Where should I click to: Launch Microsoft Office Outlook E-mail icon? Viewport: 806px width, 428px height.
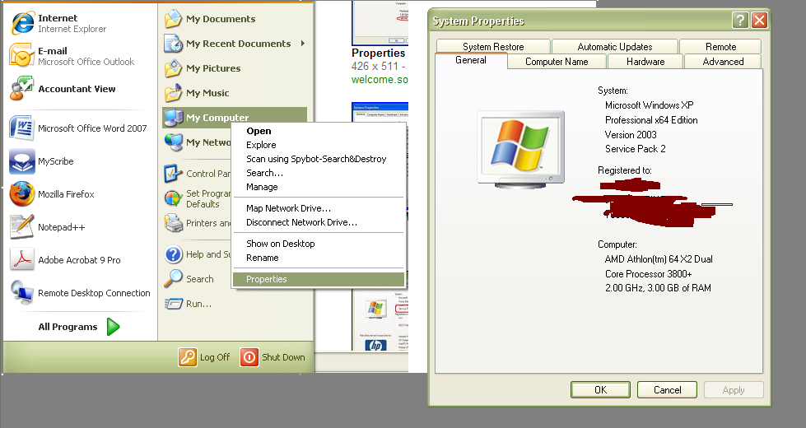pos(21,55)
